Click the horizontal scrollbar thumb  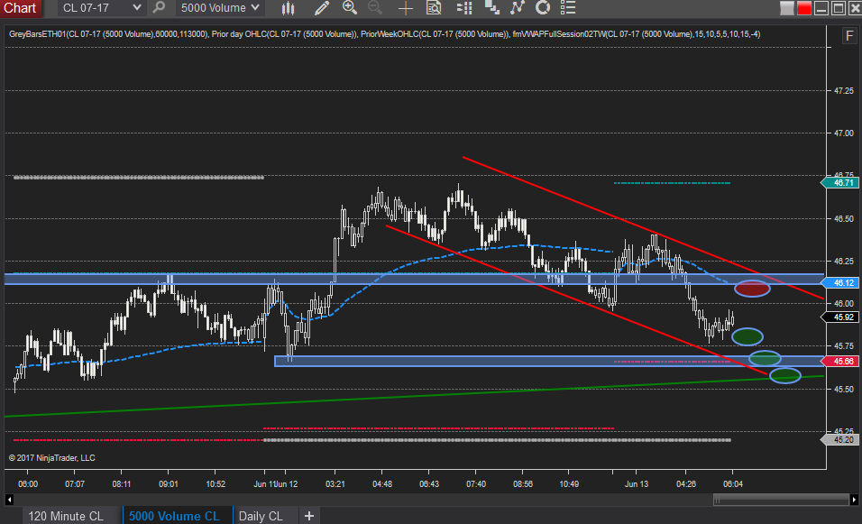781,500
